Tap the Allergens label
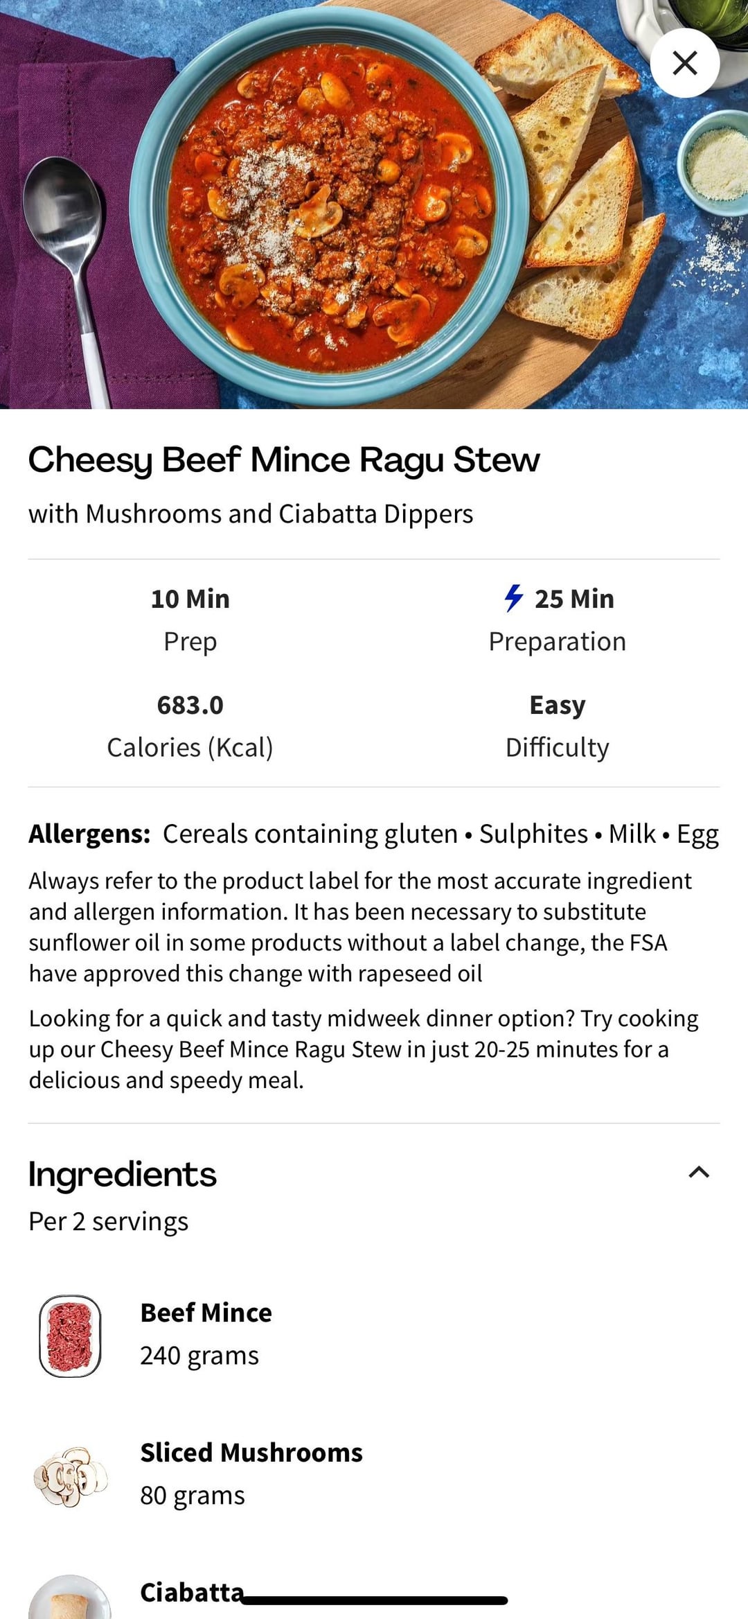Screen dimensions: 748x1619 [x=89, y=834]
